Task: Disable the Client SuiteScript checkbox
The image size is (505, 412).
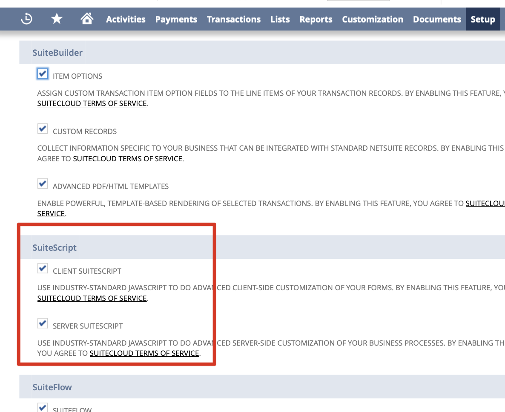Action: click(43, 269)
